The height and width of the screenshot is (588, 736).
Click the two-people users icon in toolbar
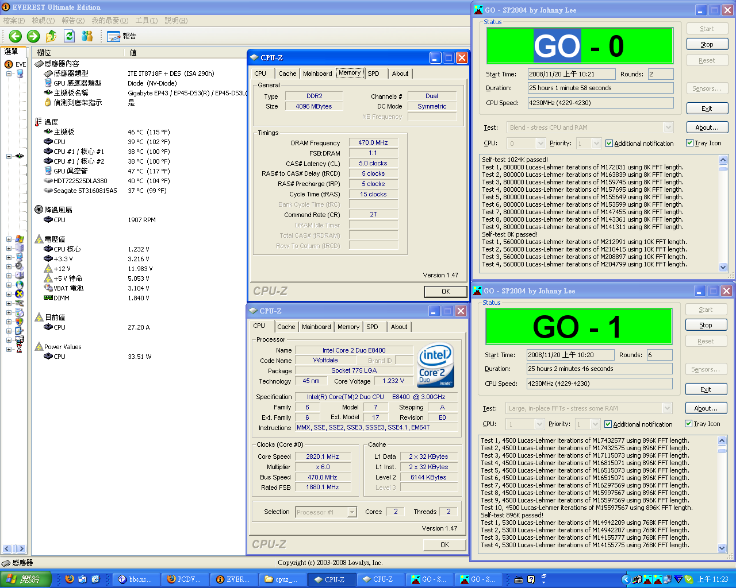[87, 36]
